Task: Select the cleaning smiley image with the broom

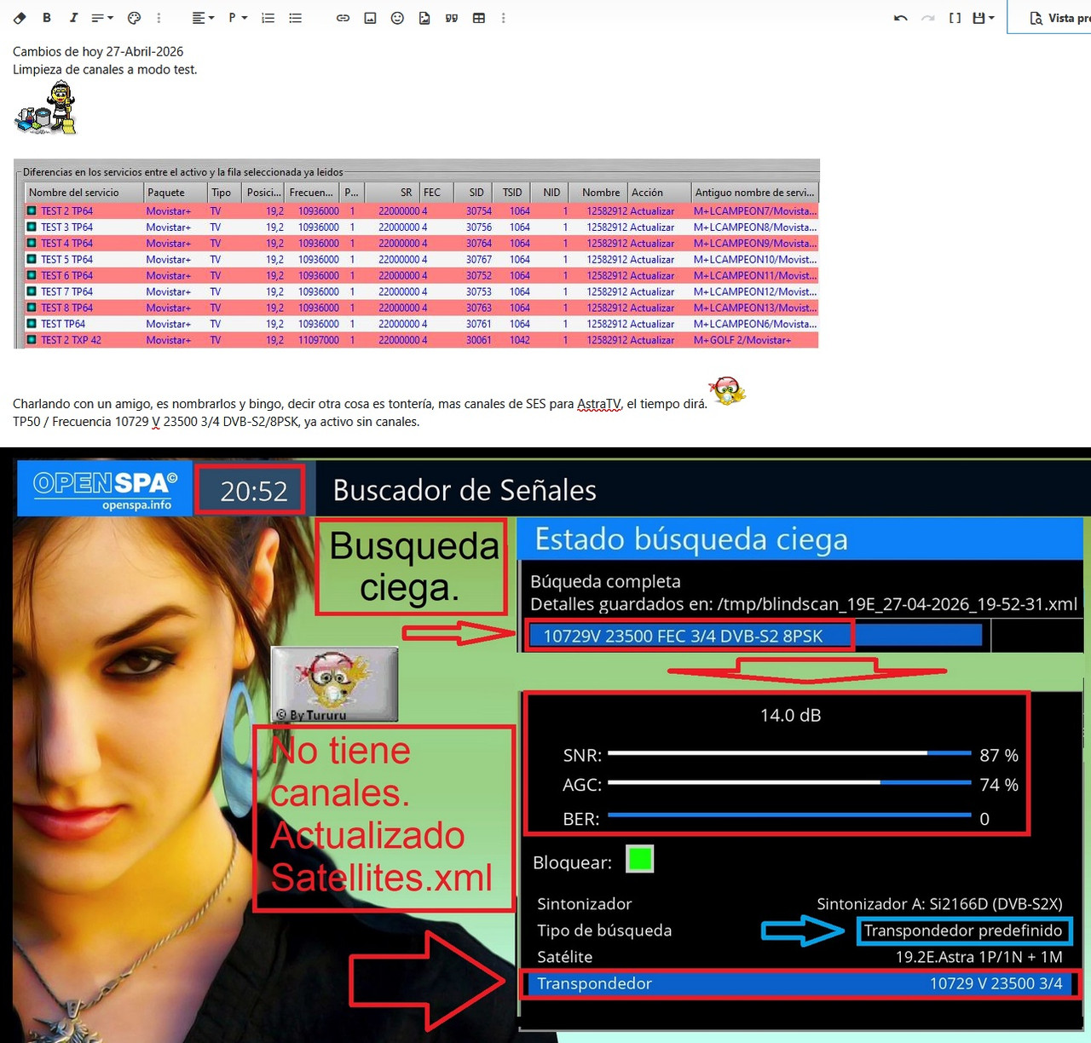Action: click(46, 107)
